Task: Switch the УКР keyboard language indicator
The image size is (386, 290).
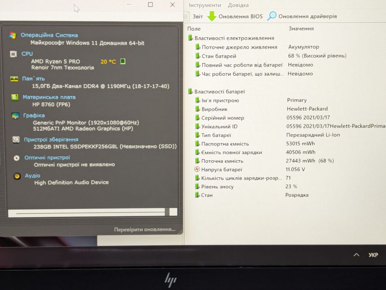Action: click(373, 255)
